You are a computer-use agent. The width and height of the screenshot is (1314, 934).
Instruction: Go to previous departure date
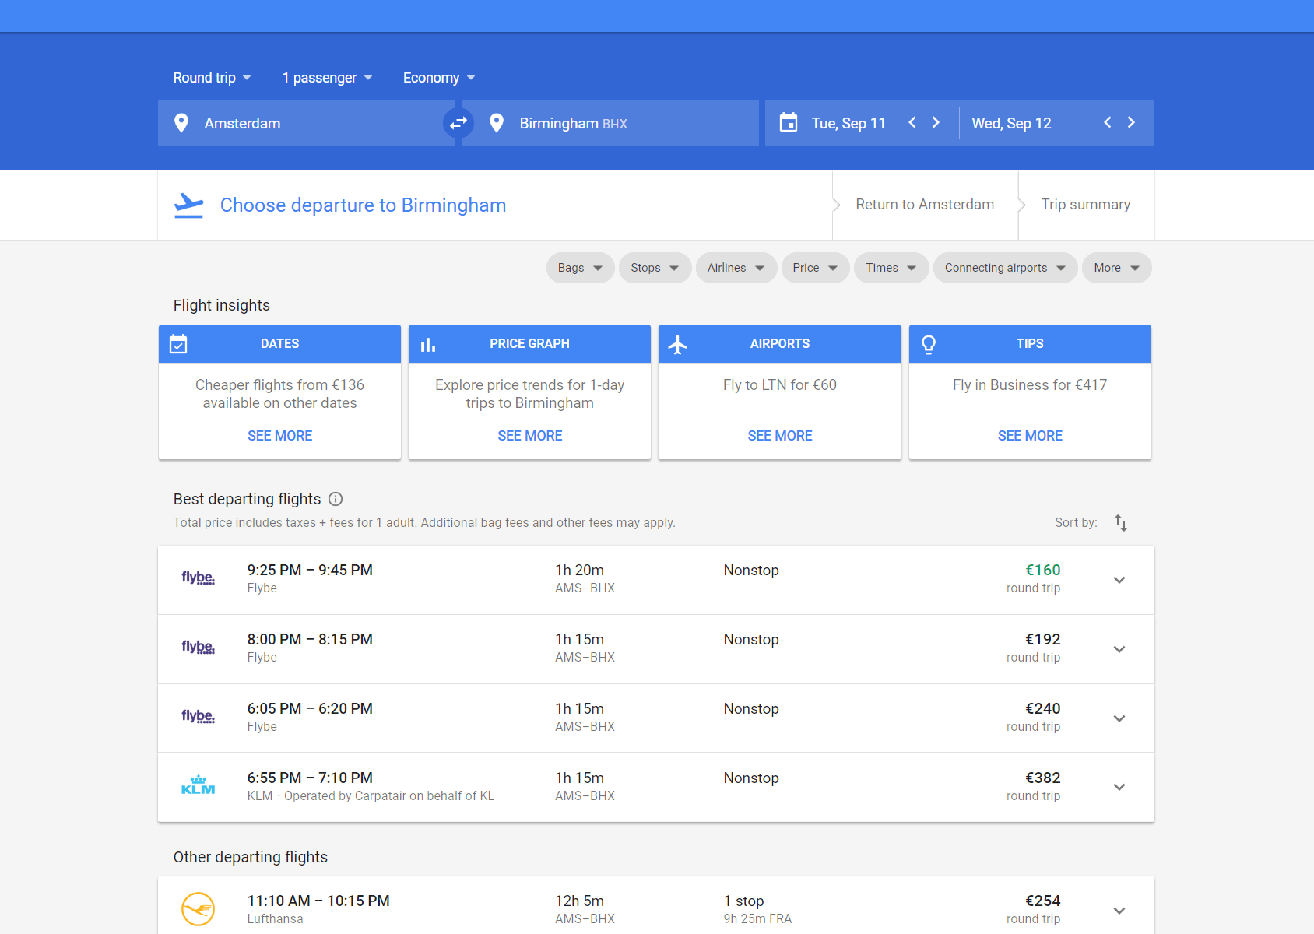click(912, 123)
